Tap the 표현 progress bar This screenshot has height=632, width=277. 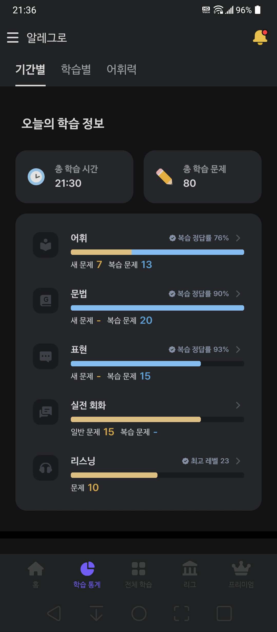(157, 364)
